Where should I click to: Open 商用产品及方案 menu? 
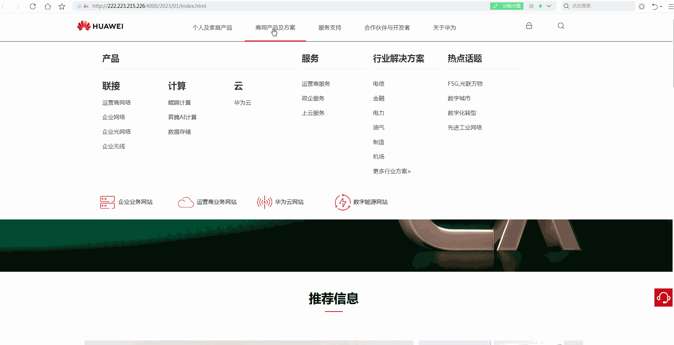(275, 27)
